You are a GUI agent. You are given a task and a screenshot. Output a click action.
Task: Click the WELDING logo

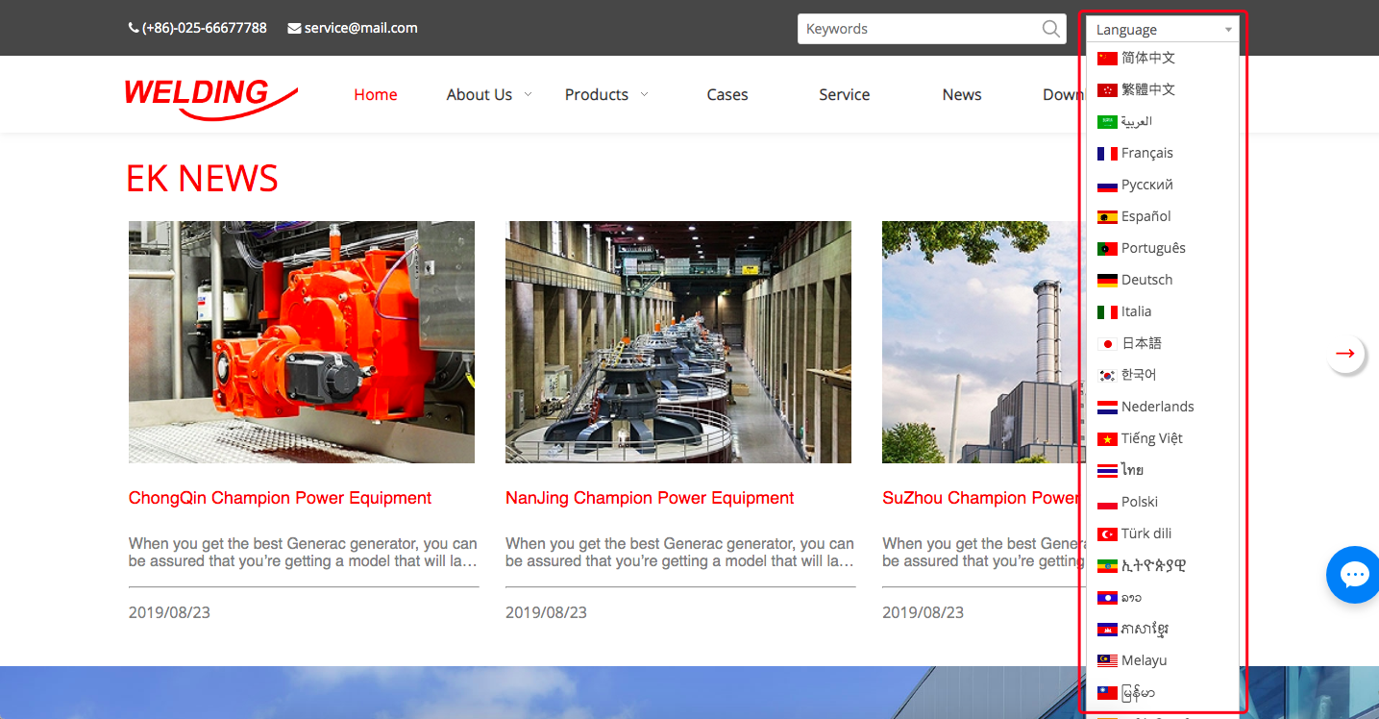pyautogui.click(x=210, y=97)
